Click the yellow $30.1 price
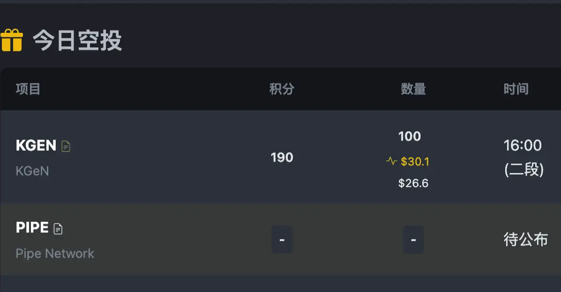 click(415, 162)
